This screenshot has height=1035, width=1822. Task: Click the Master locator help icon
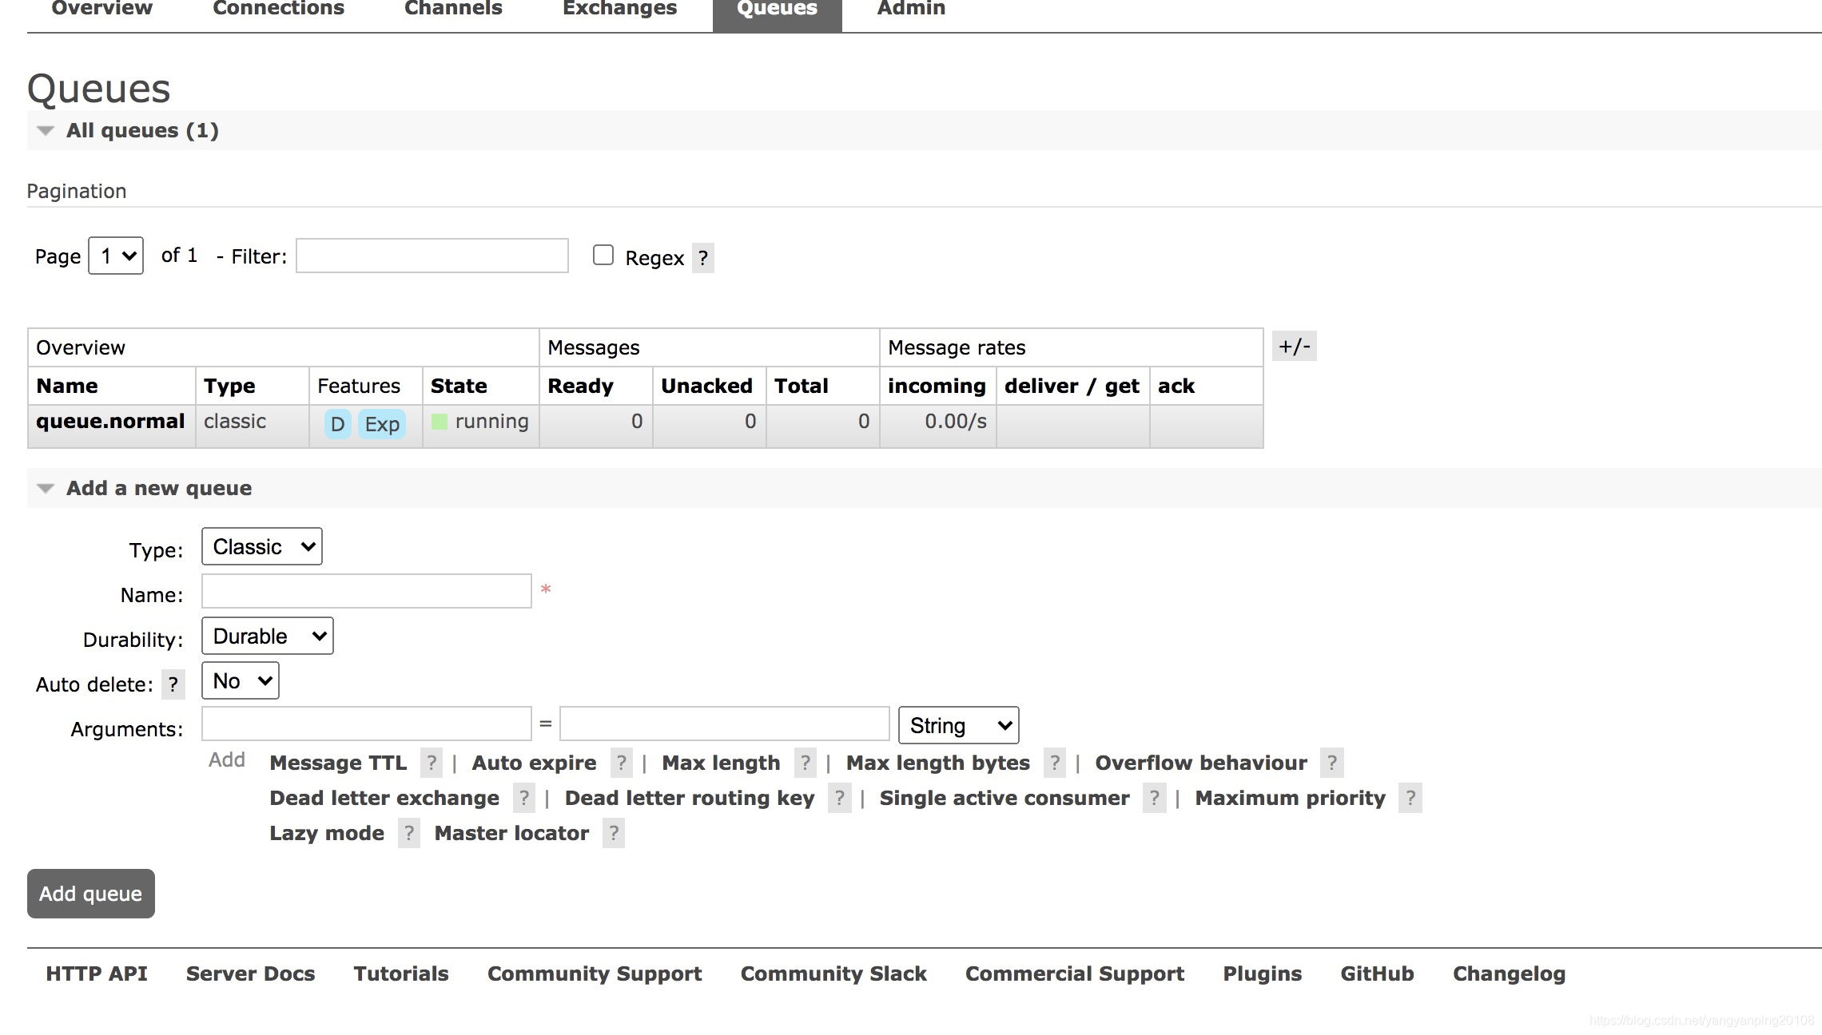(x=614, y=833)
